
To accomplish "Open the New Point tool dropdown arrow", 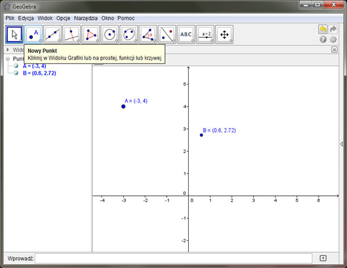I will pyautogui.click(x=40, y=41).
